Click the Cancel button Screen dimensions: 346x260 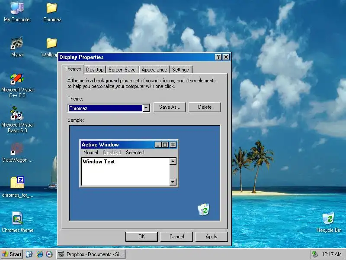coord(176,237)
